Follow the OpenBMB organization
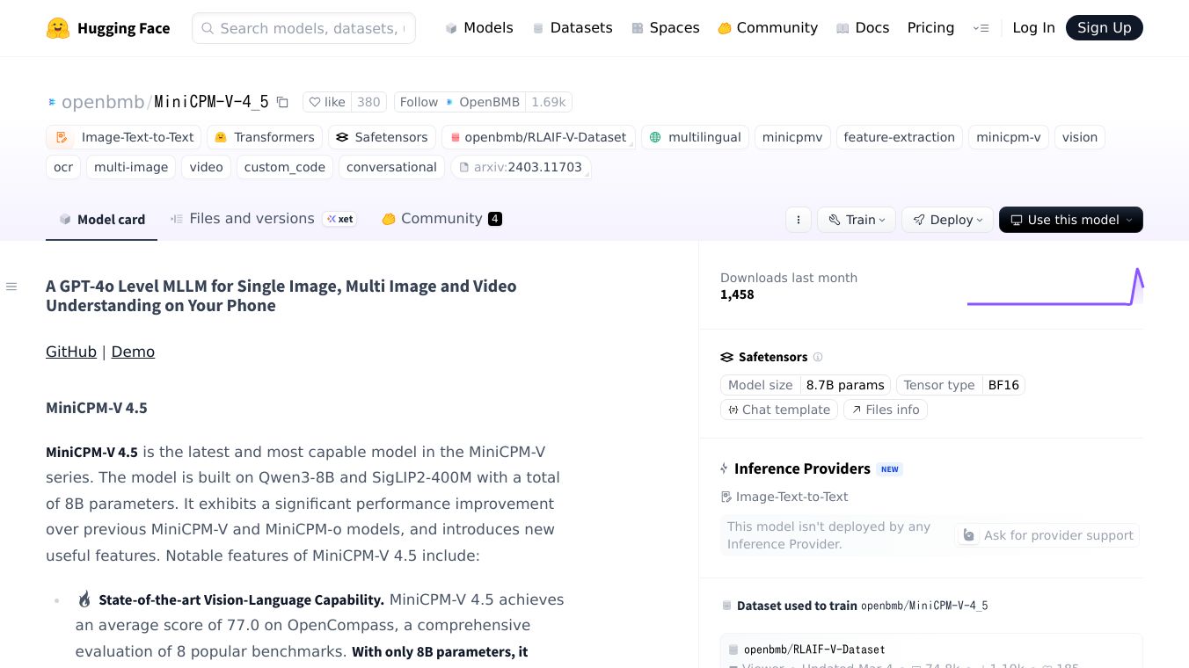The width and height of the screenshot is (1189, 668). coord(419,102)
